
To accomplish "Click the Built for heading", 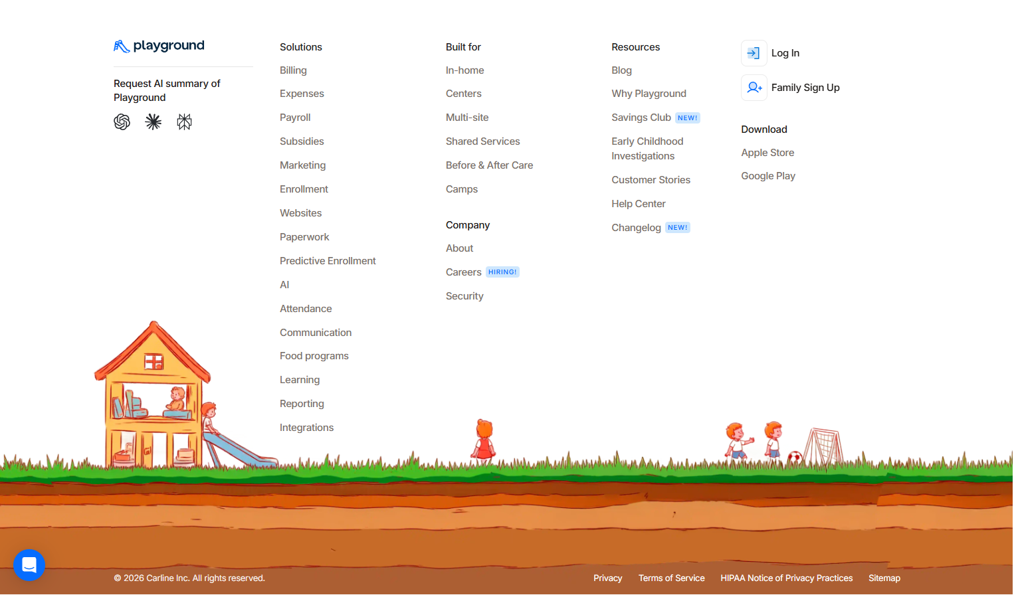I will pyautogui.click(x=463, y=47).
